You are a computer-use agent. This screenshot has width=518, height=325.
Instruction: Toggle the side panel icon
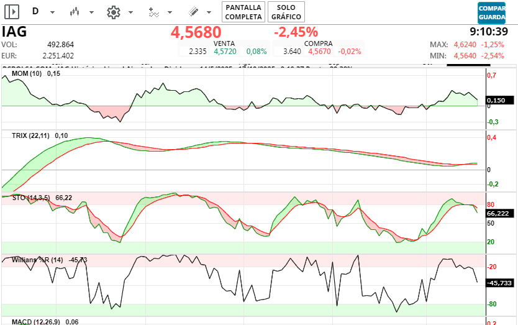click(x=12, y=12)
